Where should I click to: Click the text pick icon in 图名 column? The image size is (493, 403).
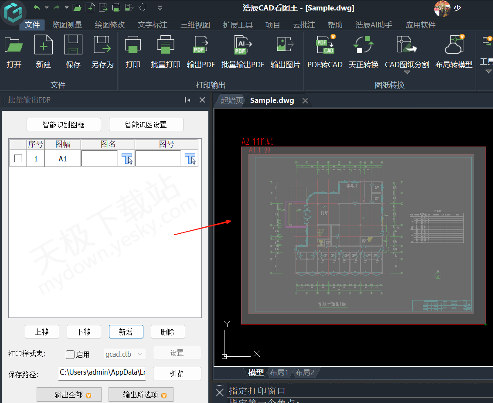tap(127, 159)
